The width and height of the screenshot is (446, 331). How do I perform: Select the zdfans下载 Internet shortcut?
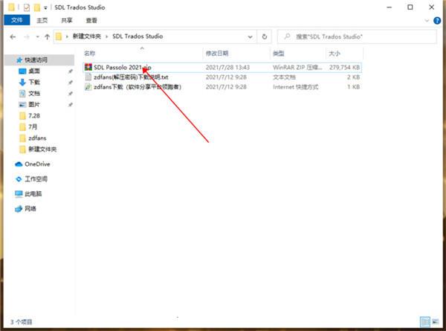pos(138,87)
